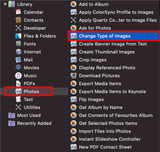Select Apply Quartz Composition filter action

[118, 20]
